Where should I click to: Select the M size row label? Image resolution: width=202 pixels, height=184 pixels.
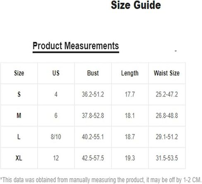pyautogui.click(x=19, y=116)
